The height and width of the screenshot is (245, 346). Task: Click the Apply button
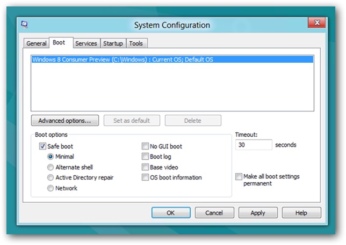coord(258,213)
